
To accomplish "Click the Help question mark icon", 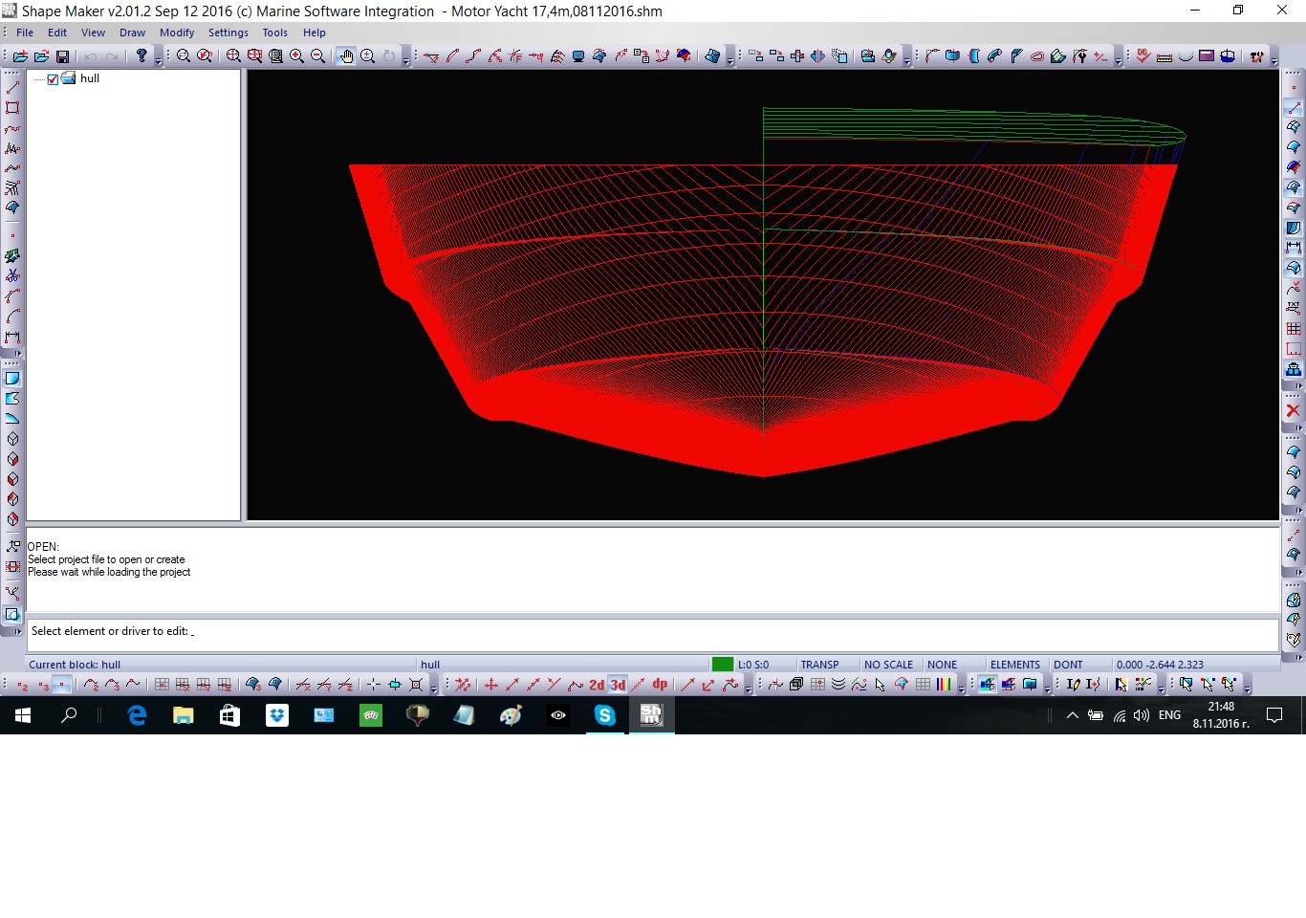I will point(141,56).
